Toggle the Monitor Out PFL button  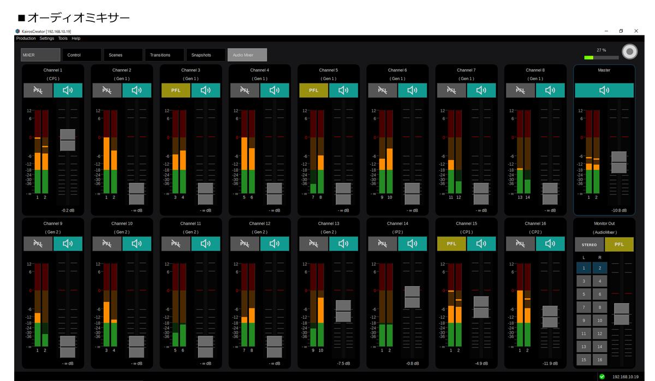pos(619,244)
